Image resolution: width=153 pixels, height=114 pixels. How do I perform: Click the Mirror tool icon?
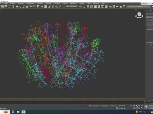point(81,7)
